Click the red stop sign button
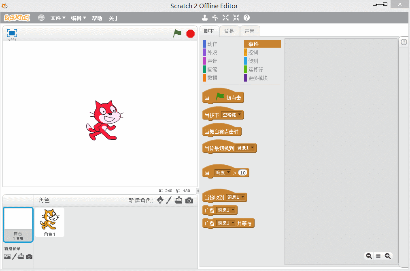The height and width of the screenshot is (271, 410). (190, 34)
